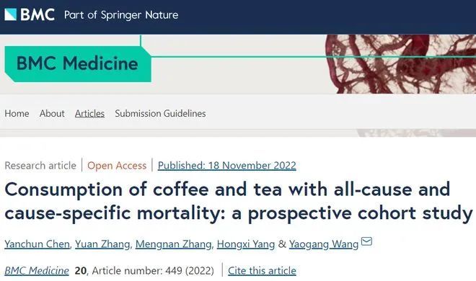Select the Articles menu item
Image resolution: width=476 pixels, height=281 pixels.
[89, 113]
